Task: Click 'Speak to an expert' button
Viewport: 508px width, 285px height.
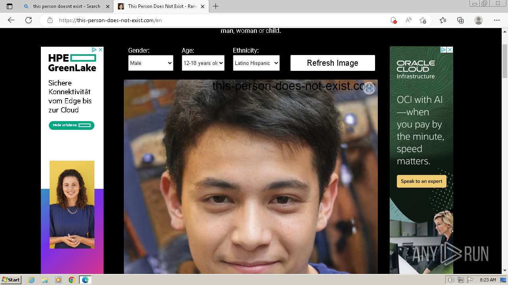Action: point(421,181)
